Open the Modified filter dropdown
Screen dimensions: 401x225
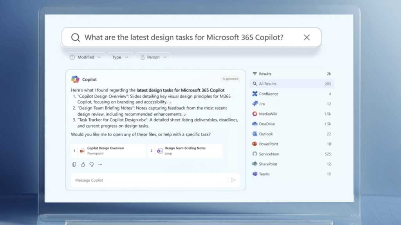click(85, 57)
